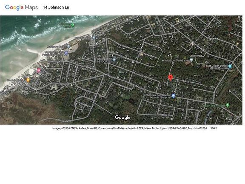Select the Gary Farley Associates map pin

pos(114,60)
